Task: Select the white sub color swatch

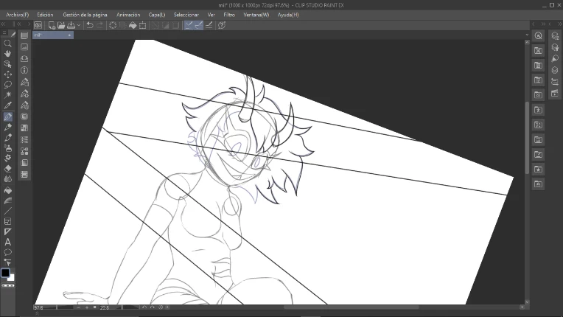Action: [12, 278]
